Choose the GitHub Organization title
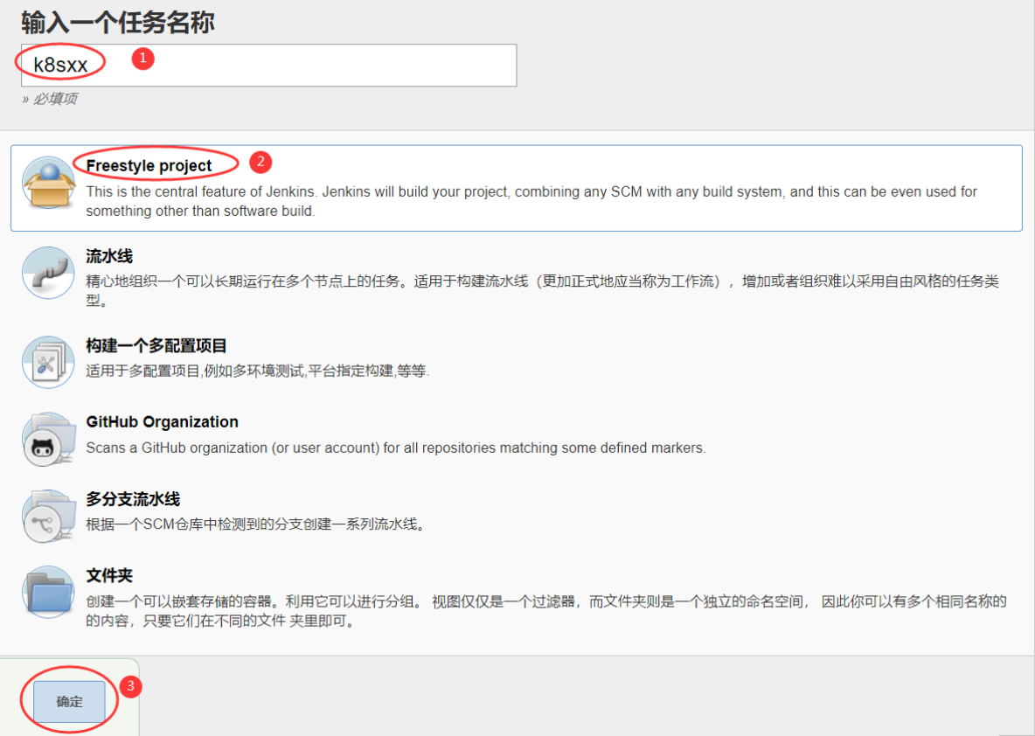1035x736 pixels. [163, 422]
